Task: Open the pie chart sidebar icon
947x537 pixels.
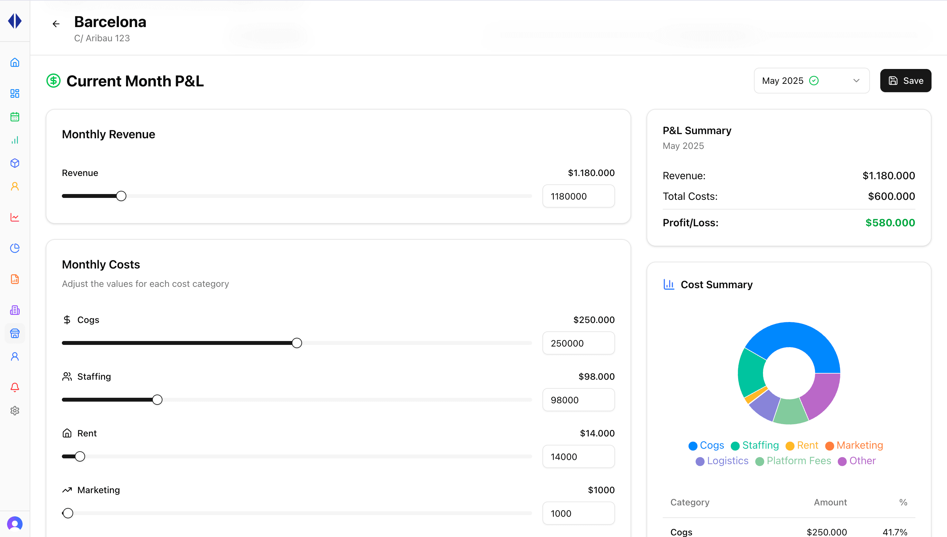Action: click(x=15, y=248)
